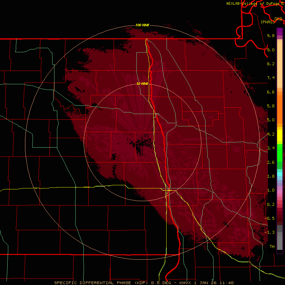Click the [PHAS] legend unit label
Image resolution: width=285 pixels, height=285 pixels.
click(x=268, y=22)
